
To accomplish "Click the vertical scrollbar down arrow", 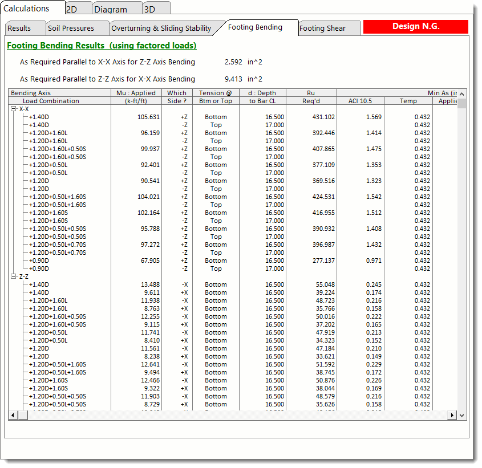I will tap(462, 415).
